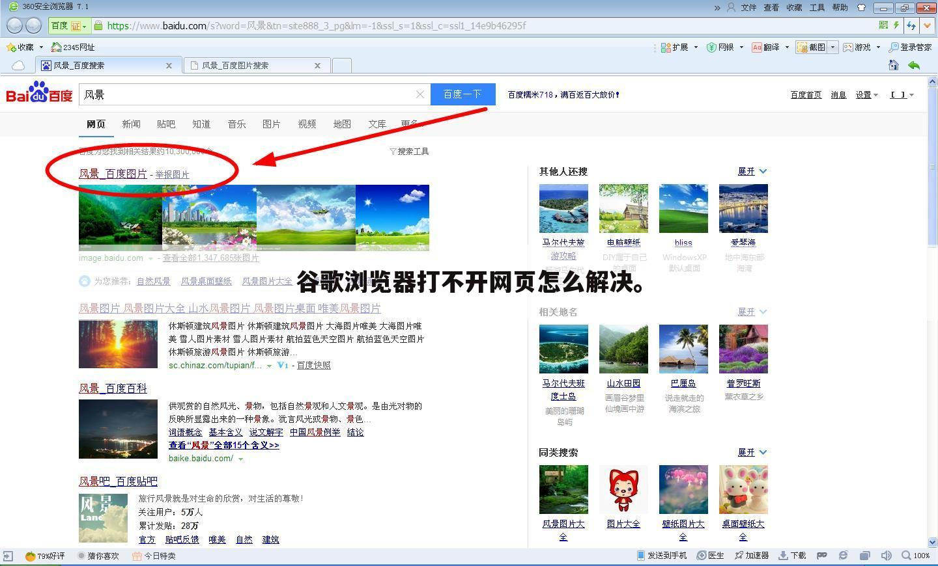Open the 游戏 games toolbar button
938x566 pixels.
point(857,47)
